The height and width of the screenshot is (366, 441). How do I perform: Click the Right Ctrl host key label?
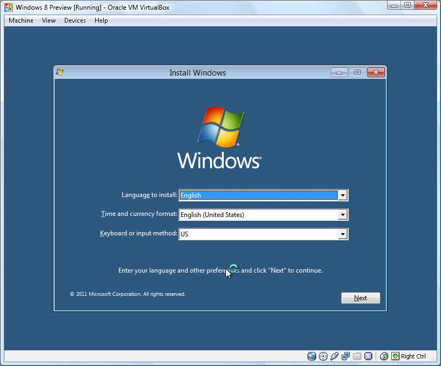coord(413,356)
